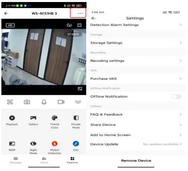Expand Recoding settings chevron
Viewport: 188px width, 171px height.
tap(181, 61)
